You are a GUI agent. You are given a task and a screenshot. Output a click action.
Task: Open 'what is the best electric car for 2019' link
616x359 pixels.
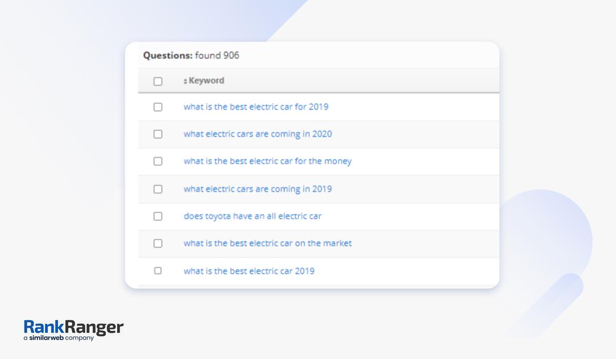coord(256,107)
